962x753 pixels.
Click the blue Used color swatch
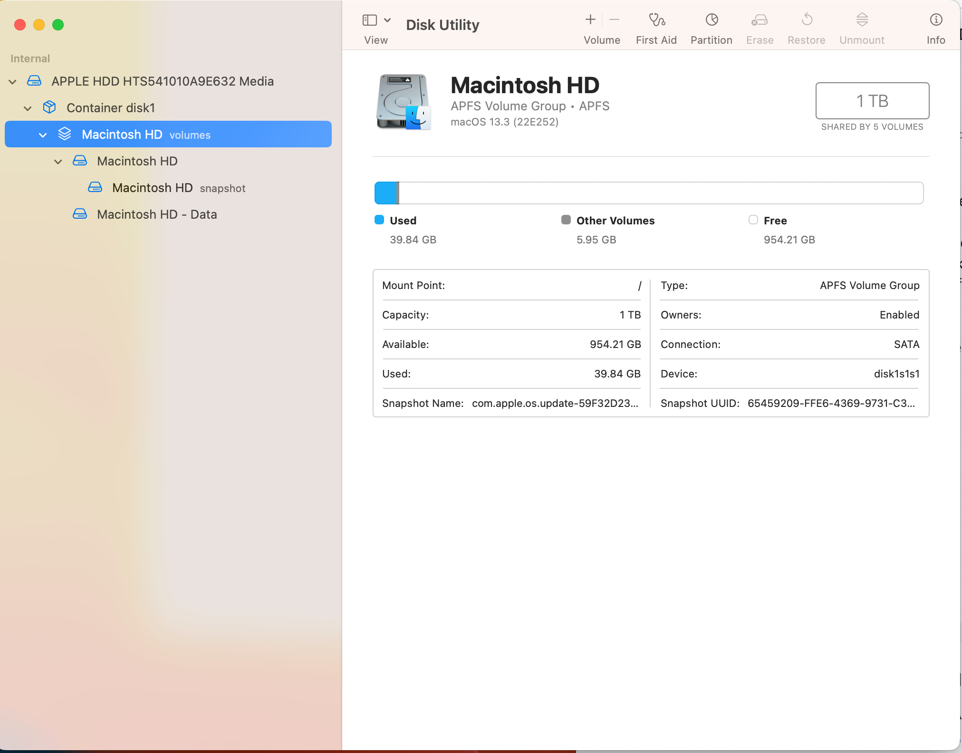[379, 220]
